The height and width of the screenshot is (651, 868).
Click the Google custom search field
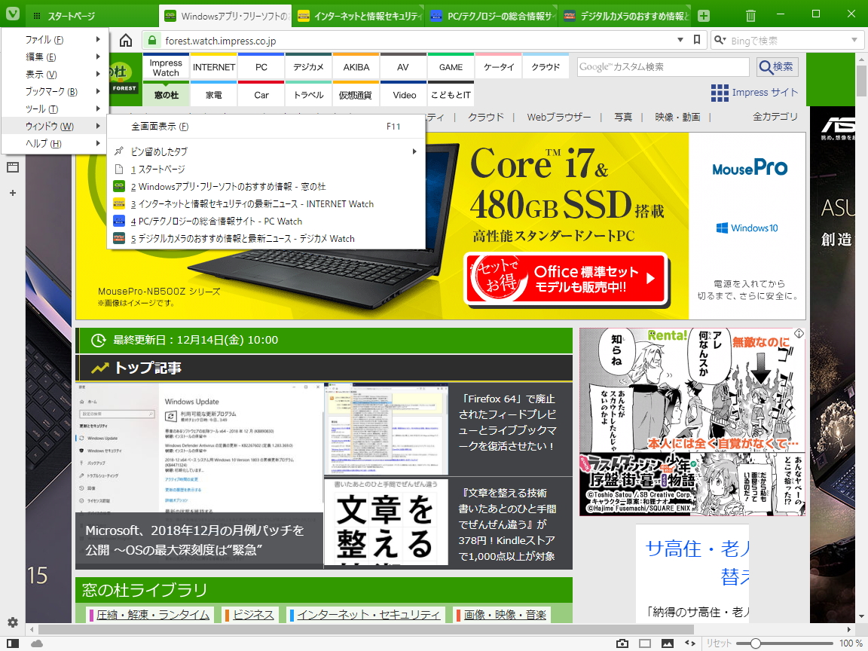point(662,67)
